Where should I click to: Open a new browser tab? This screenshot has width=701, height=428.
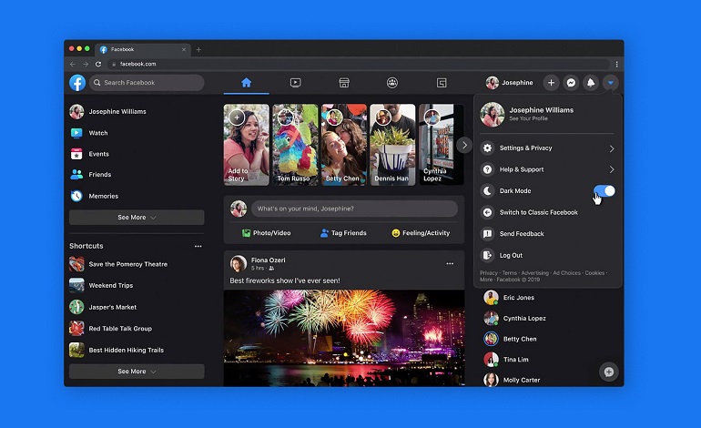(x=198, y=50)
